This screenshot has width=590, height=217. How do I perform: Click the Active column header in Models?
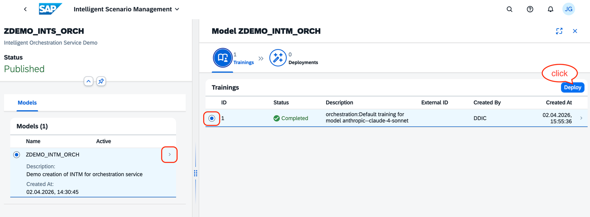coord(104,141)
